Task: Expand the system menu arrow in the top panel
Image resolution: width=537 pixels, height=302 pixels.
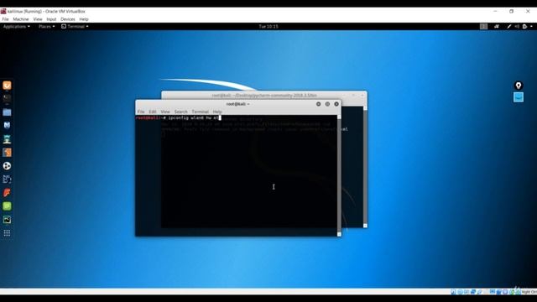Action: [x=531, y=26]
